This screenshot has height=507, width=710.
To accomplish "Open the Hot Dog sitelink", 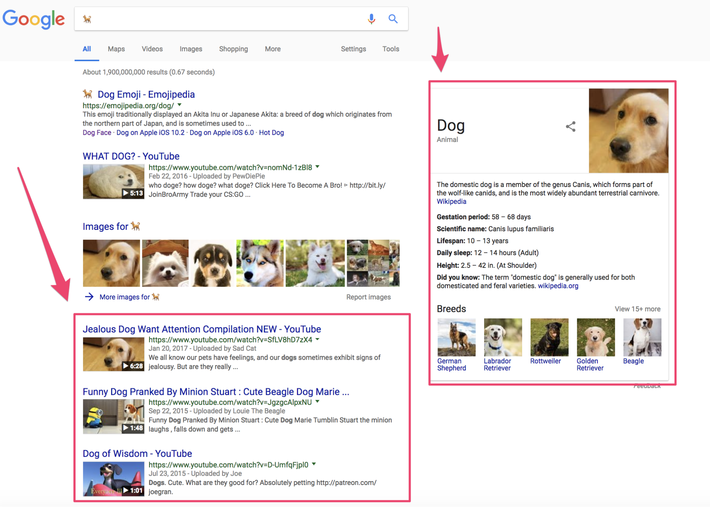I will click(271, 133).
